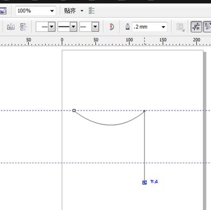This screenshot has width=211, height=210.
Task: Click the curved arc segment
Action: tap(110, 124)
